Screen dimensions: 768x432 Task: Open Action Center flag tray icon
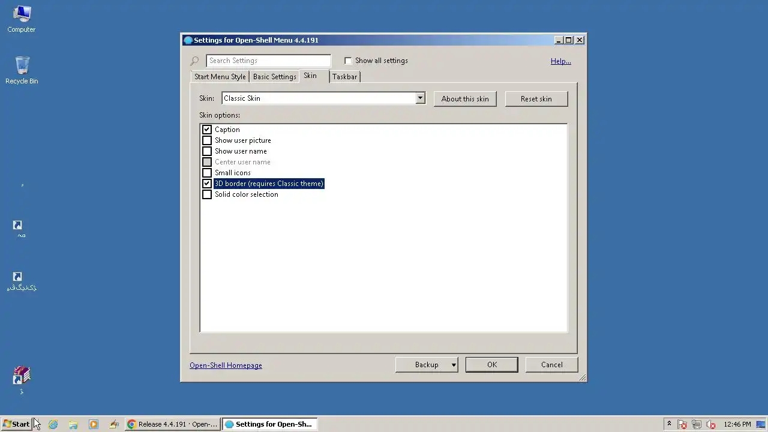click(682, 424)
